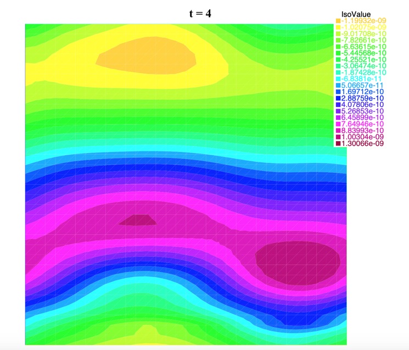Viewport: 409px width, 350px height.
Task: Click the legend value -4.25521e-10
Action: click(363, 60)
